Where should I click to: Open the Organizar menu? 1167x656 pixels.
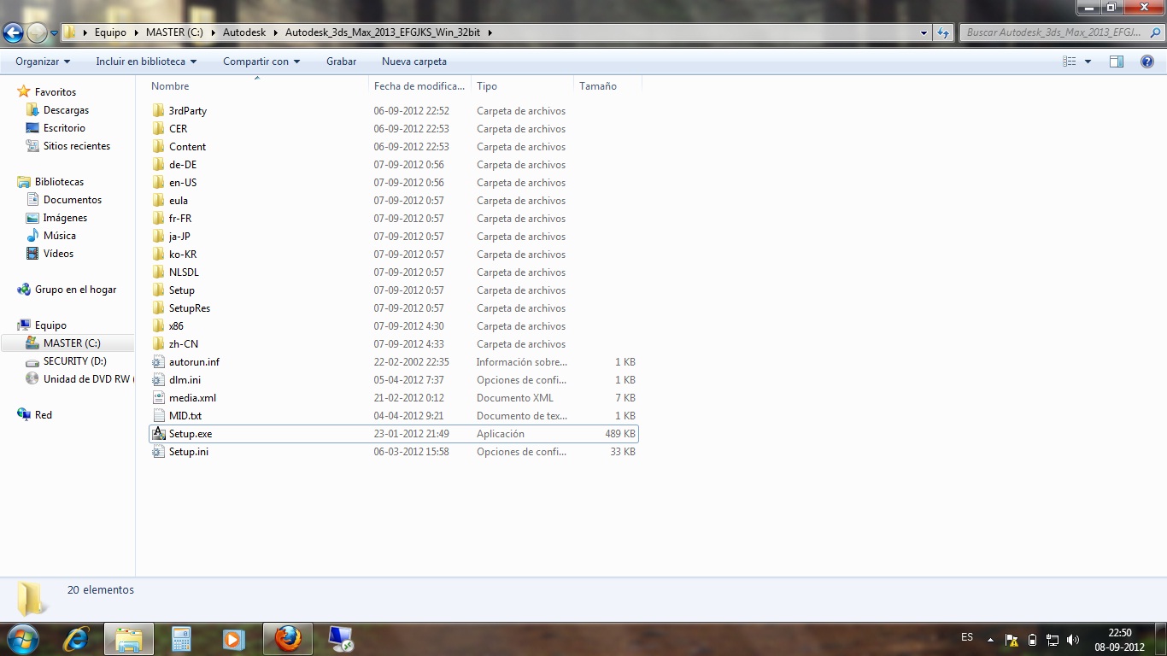(43, 61)
